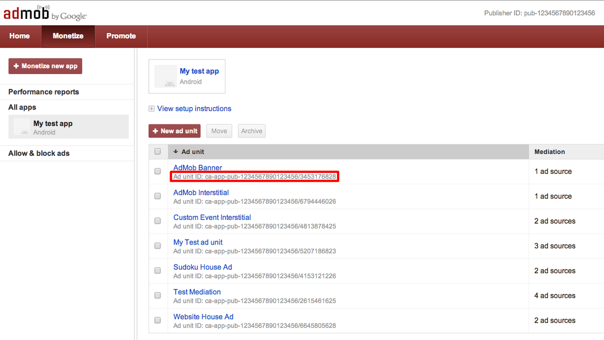This screenshot has height=340, width=604.
Task: Click the Ad unit column header label
Action: click(x=193, y=152)
